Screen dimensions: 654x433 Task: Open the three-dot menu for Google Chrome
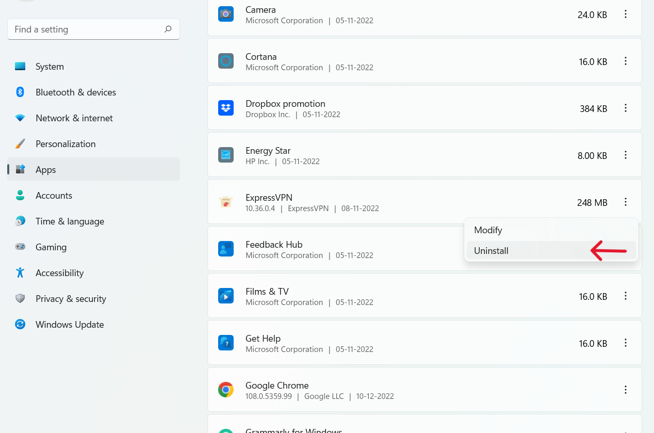pos(626,390)
